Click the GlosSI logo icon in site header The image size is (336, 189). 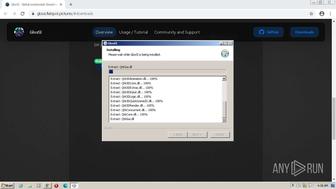(x=19, y=32)
